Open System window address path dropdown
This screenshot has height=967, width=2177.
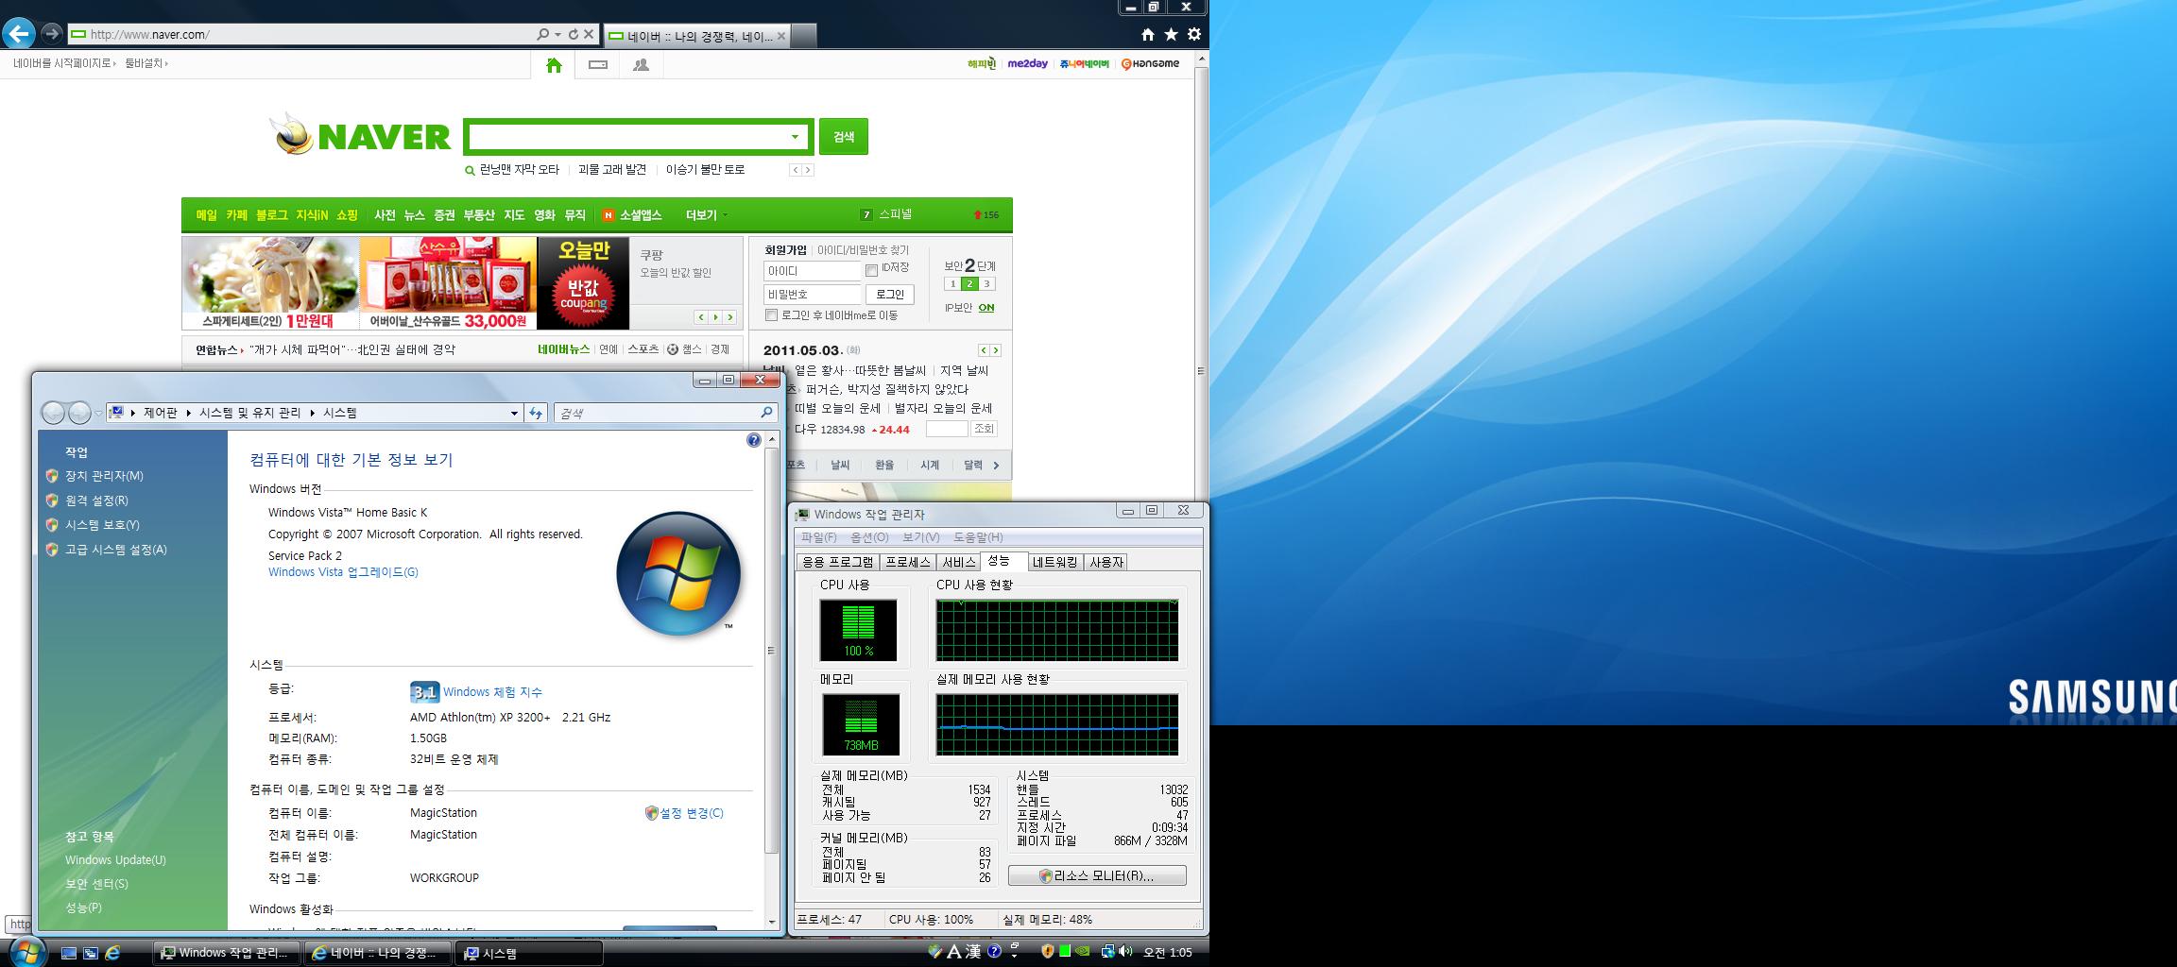point(514,413)
